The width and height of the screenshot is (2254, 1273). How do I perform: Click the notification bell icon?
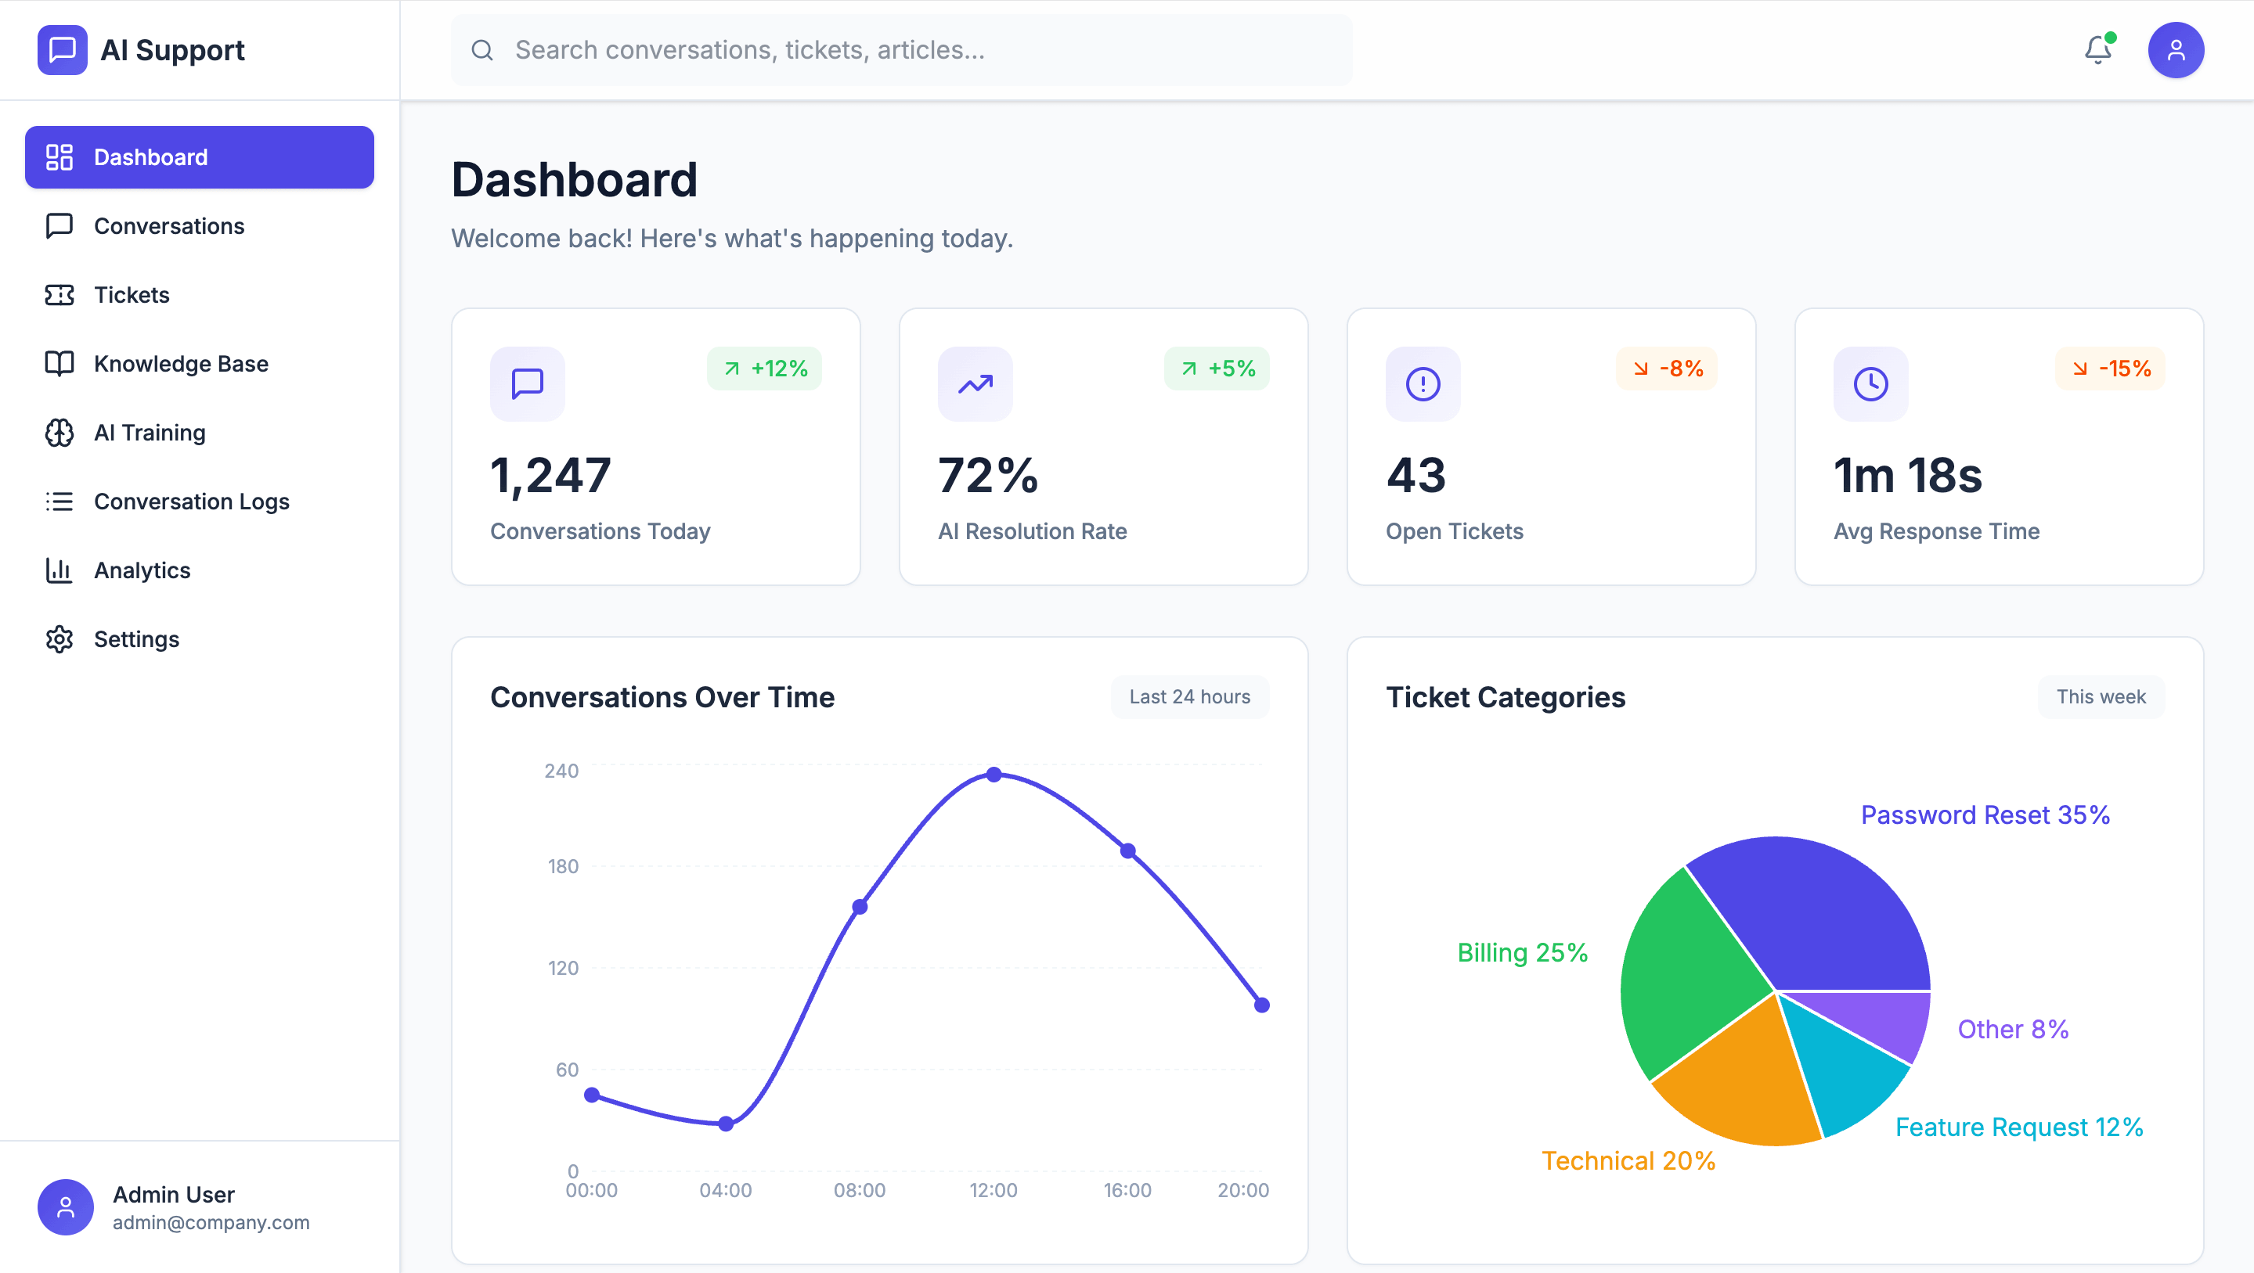(2097, 50)
